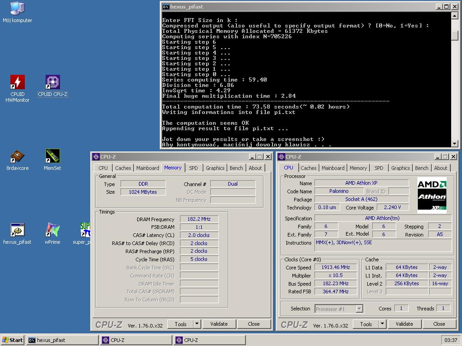This screenshot has width=462, height=346.
Task: Open the Windows Start menu
Action: pyautogui.click(x=12, y=340)
